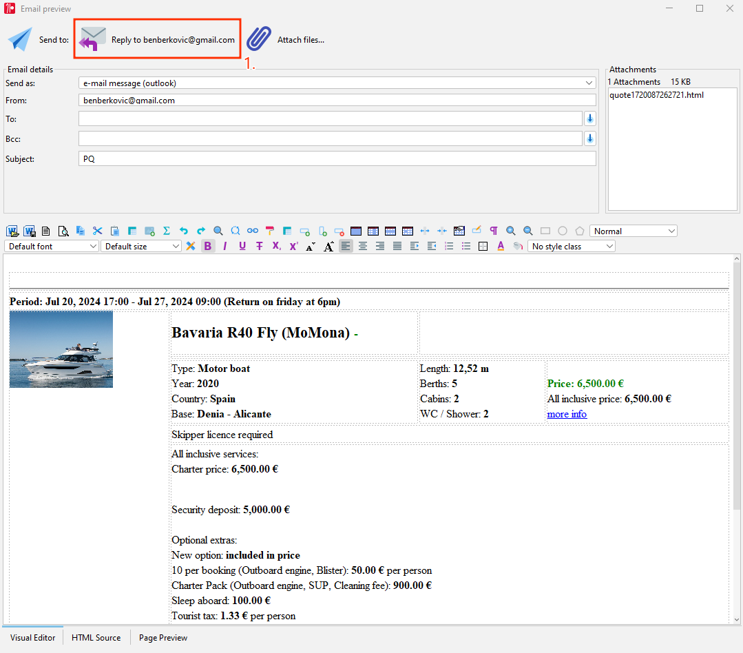This screenshot has width=743, height=653.
Task: Click the borders icon
Action: pyautogui.click(x=483, y=246)
